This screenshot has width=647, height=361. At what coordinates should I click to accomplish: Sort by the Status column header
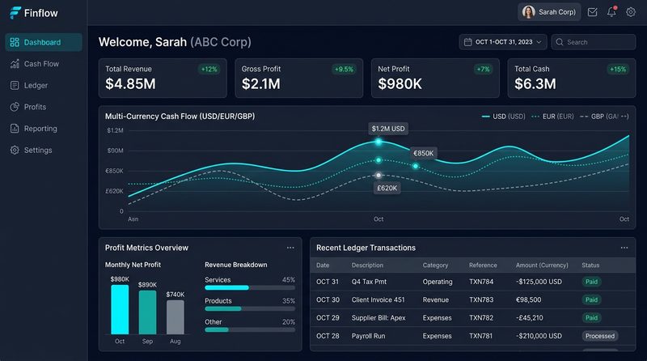[590, 265]
